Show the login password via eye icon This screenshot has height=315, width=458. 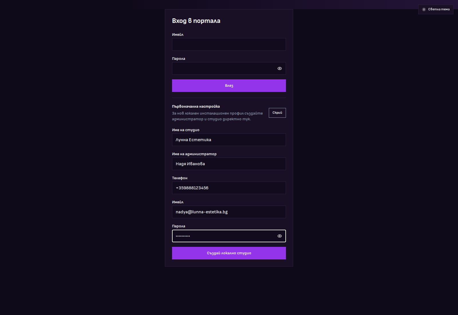[280, 68]
